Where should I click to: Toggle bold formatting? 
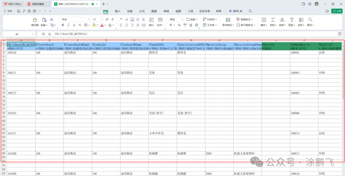(63, 25)
